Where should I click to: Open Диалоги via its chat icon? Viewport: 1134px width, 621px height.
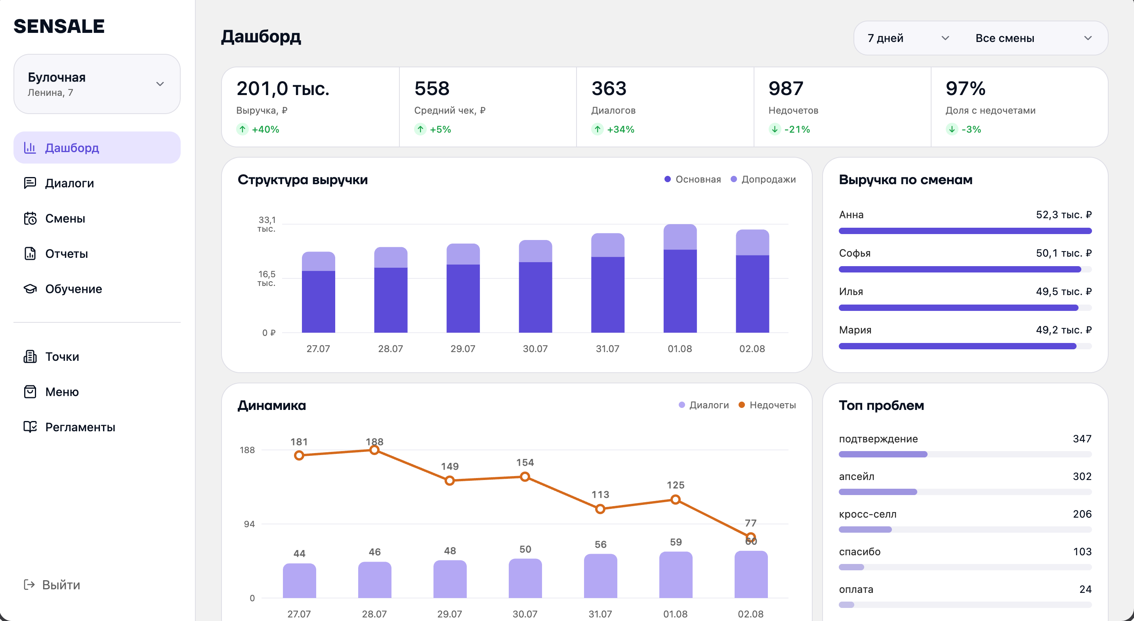[x=30, y=183]
